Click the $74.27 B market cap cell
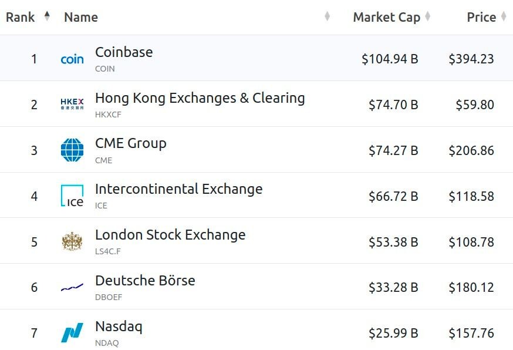This screenshot has width=513, height=350. [x=393, y=150]
